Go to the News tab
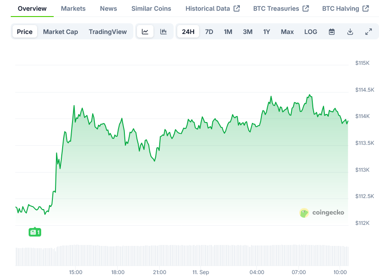The width and height of the screenshot is (379, 279). [108, 8]
